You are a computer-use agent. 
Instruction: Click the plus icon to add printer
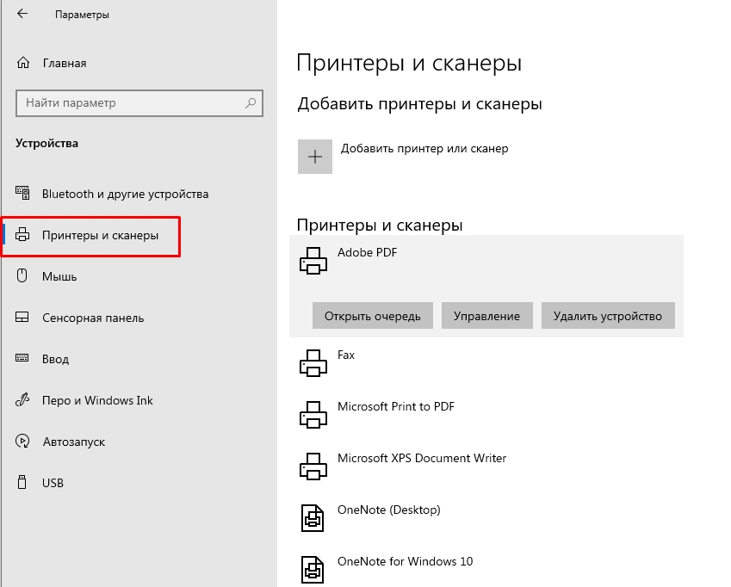click(x=315, y=157)
